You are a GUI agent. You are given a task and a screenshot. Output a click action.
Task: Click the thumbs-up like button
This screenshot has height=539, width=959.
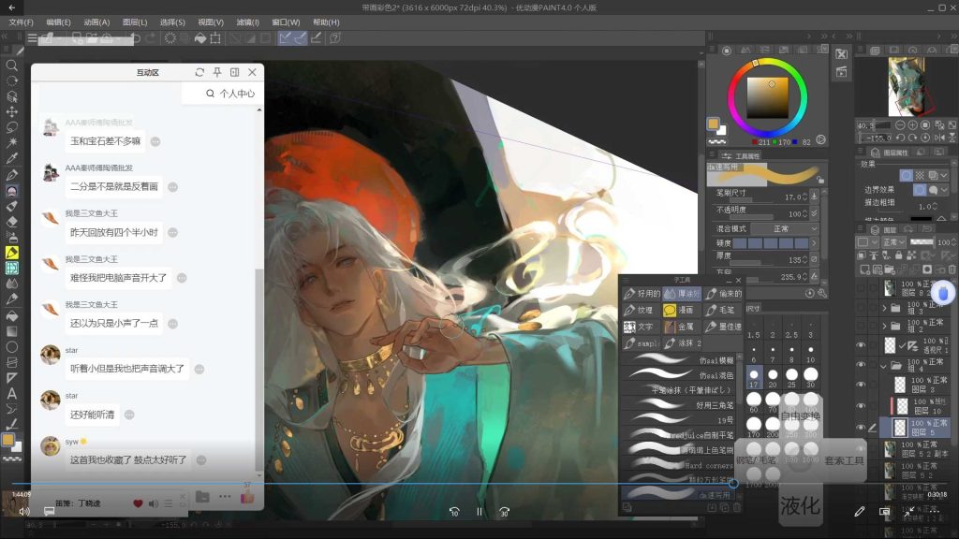[x=247, y=497]
